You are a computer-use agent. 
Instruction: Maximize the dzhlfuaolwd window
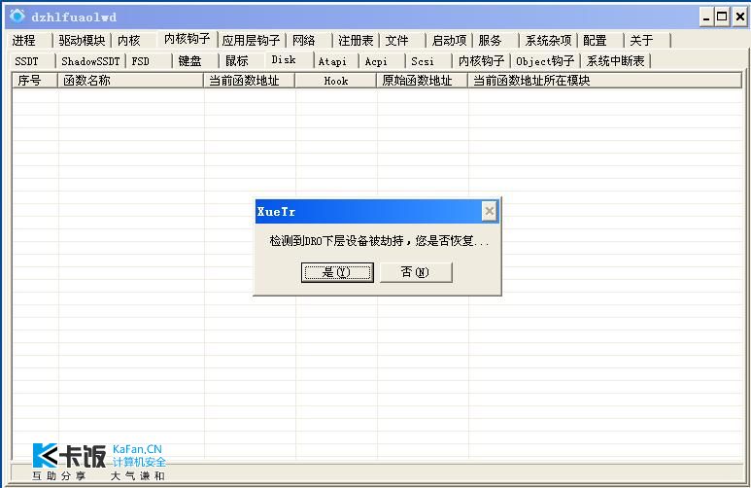[x=721, y=17]
